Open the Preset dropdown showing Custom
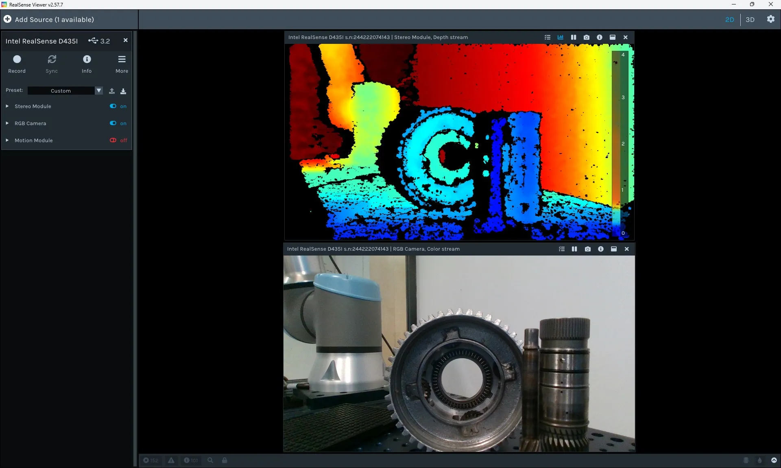 65,91
